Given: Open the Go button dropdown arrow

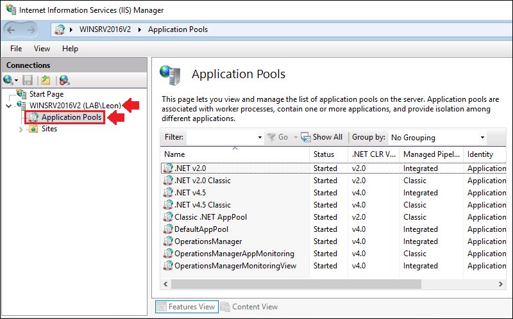Looking at the screenshot, I should (296, 137).
